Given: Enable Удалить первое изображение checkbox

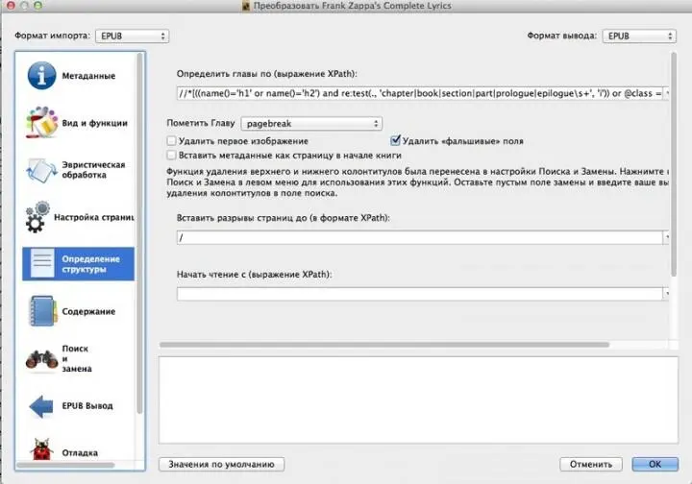Looking at the screenshot, I should click(x=171, y=140).
